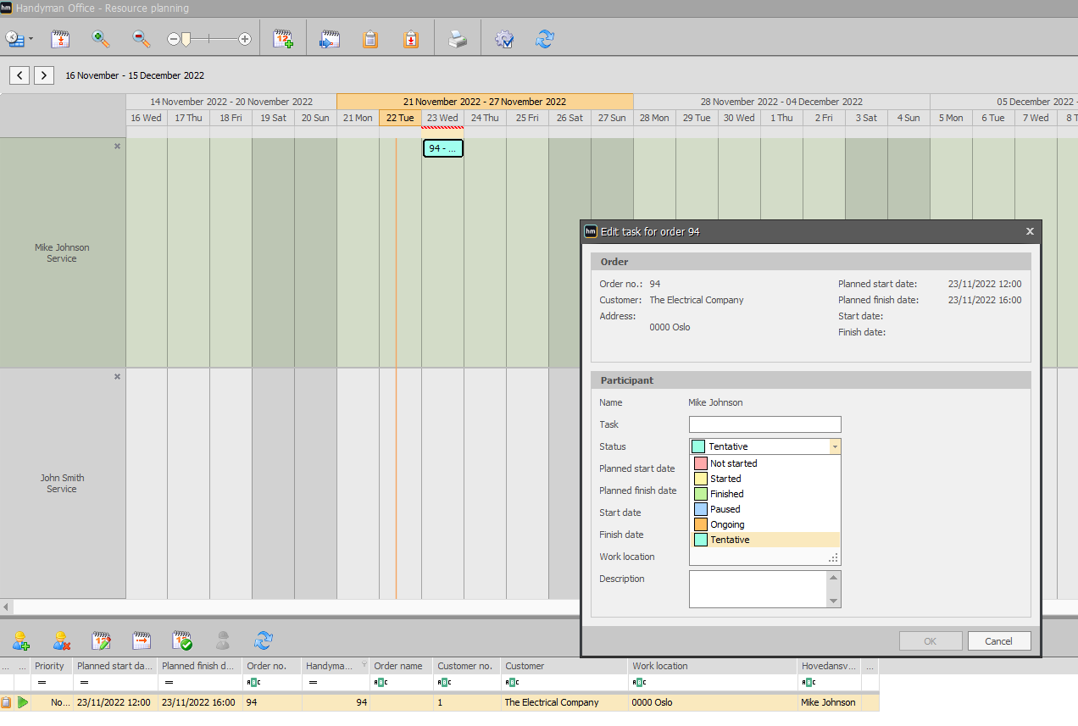Remove John Smith row with x

tap(118, 377)
